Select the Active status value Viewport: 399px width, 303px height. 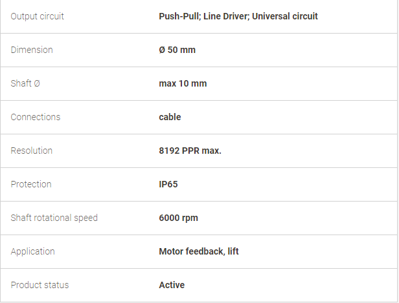pos(172,285)
